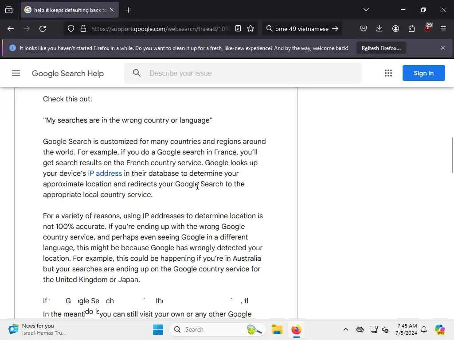Click the magnifier icon in help search
The image size is (454, 340).
(137, 73)
